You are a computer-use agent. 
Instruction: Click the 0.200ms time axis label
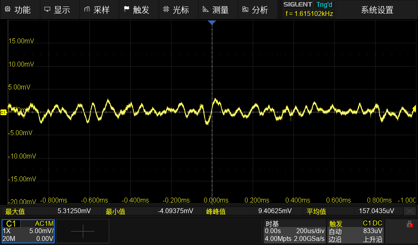tap(257, 200)
